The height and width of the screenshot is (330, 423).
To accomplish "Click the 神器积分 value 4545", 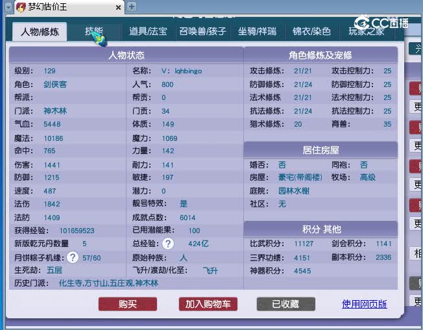I will pyautogui.click(x=302, y=271).
